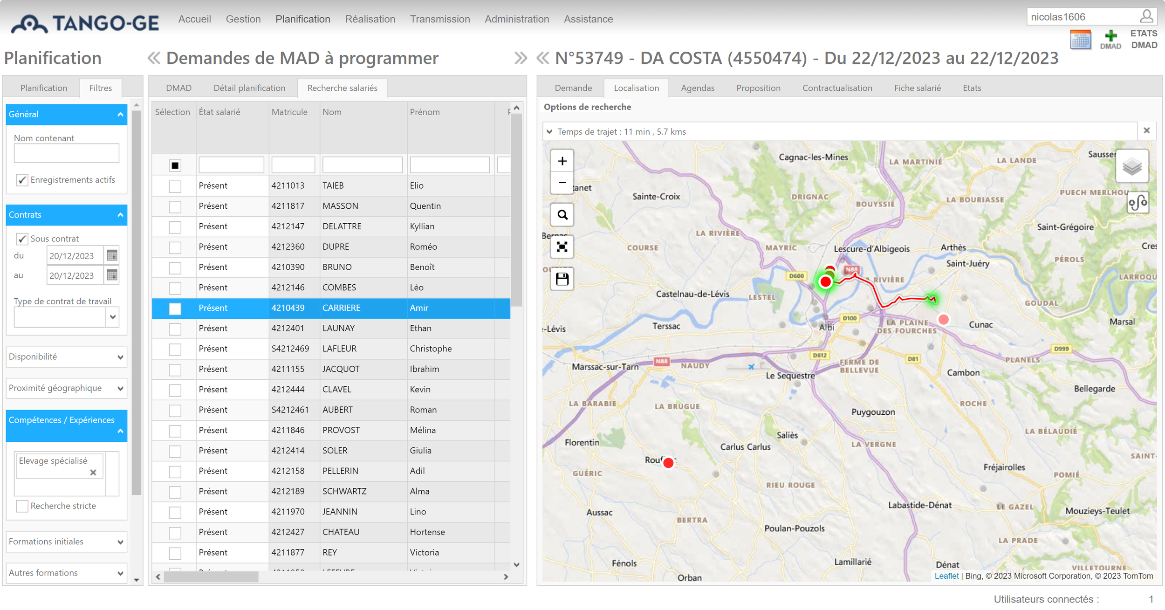The width and height of the screenshot is (1165, 610).
Task: Check the TAIEB Elio row checkbox
Action: 175,186
